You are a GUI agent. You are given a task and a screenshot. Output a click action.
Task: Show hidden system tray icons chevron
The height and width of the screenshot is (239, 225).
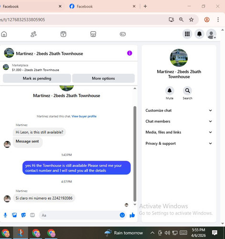(152, 233)
